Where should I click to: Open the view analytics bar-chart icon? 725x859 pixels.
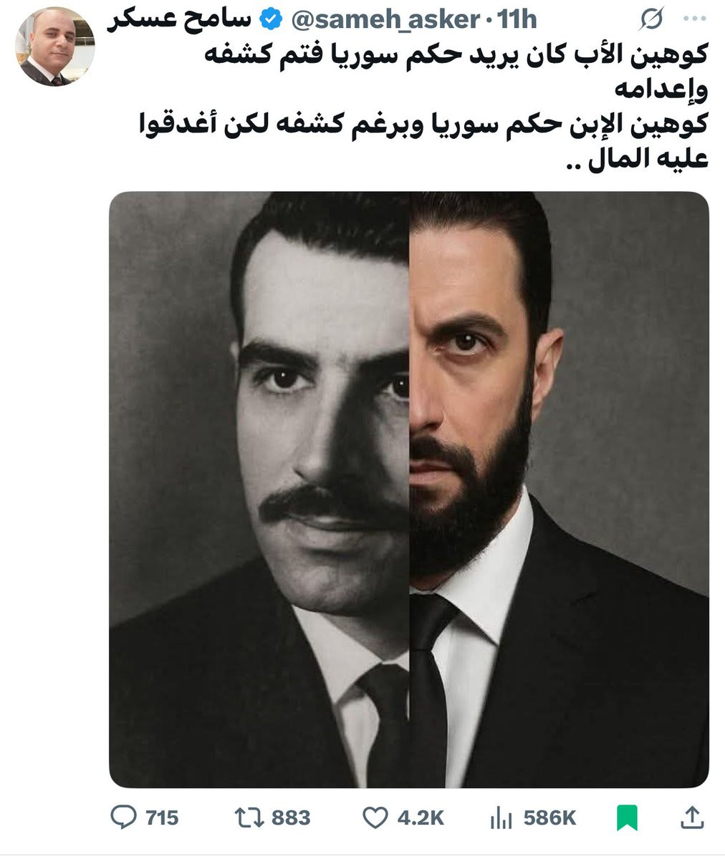(x=499, y=817)
